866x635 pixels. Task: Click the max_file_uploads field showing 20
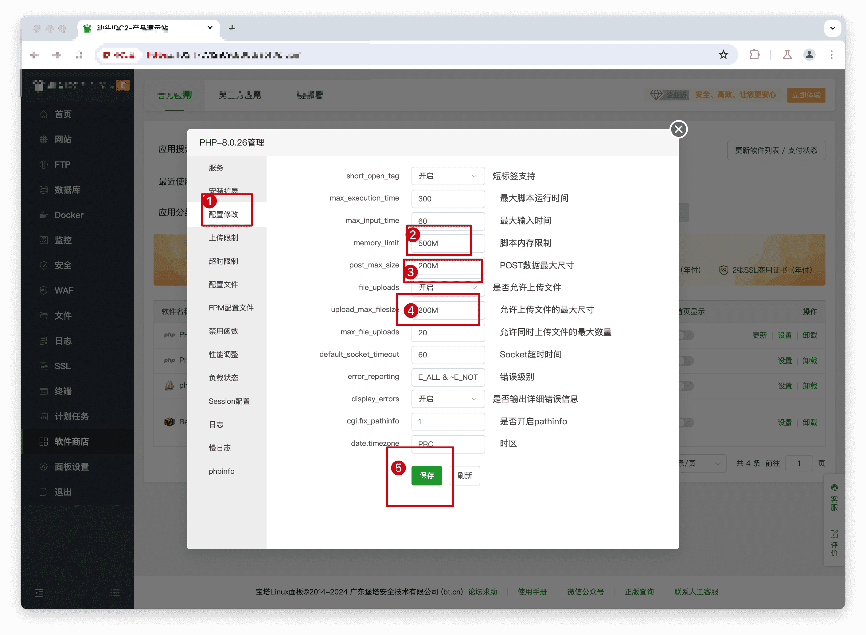click(448, 333)
